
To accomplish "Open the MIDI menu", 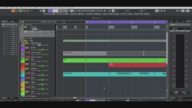I will (x=21, y=8).
